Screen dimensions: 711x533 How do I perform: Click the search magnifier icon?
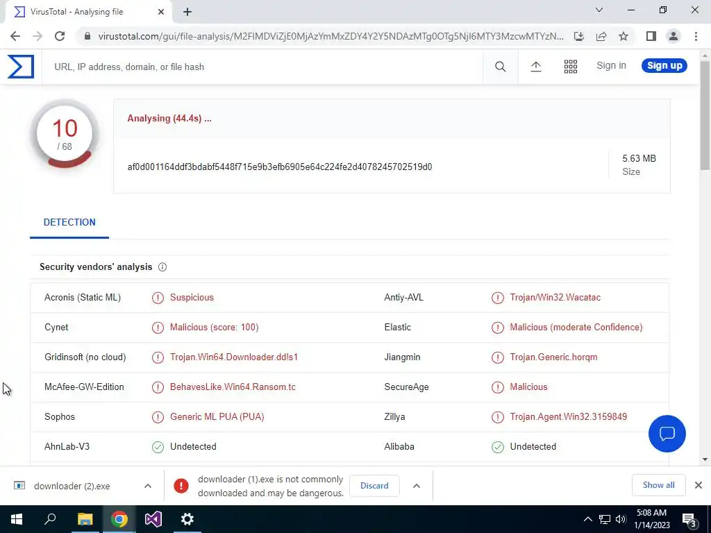500,67
